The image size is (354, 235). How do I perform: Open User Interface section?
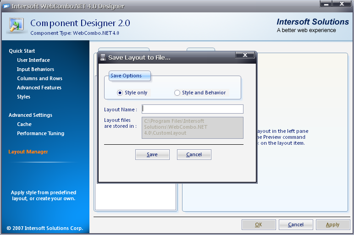click(x=33, y=60)
